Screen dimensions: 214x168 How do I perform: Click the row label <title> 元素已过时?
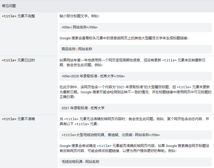[x=18, y=60]
